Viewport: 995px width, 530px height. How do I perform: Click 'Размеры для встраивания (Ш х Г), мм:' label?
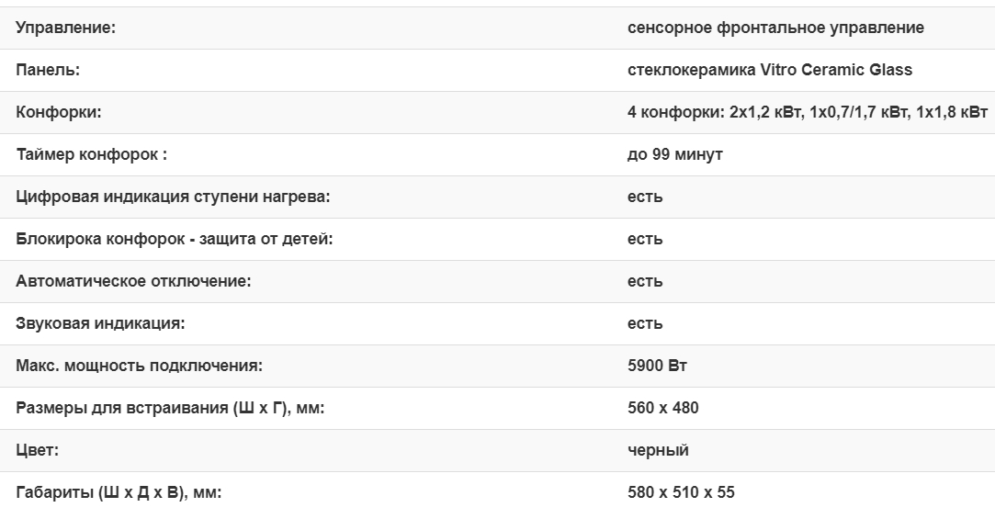click(170, 408)
